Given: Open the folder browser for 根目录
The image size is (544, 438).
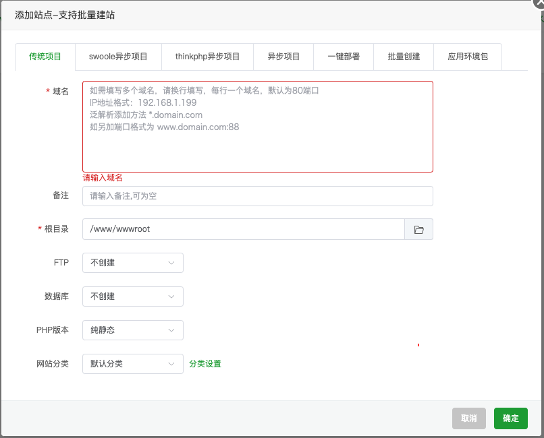Looking at the screenshot, I should [418, 229].
